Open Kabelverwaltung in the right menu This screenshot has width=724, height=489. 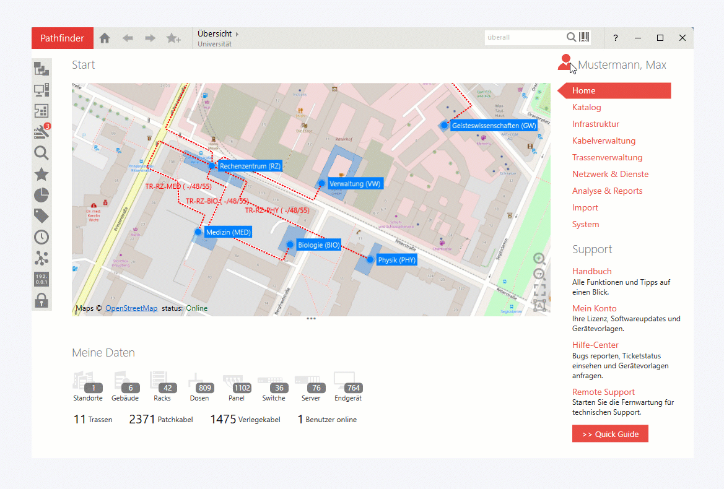tap(603, 141)
